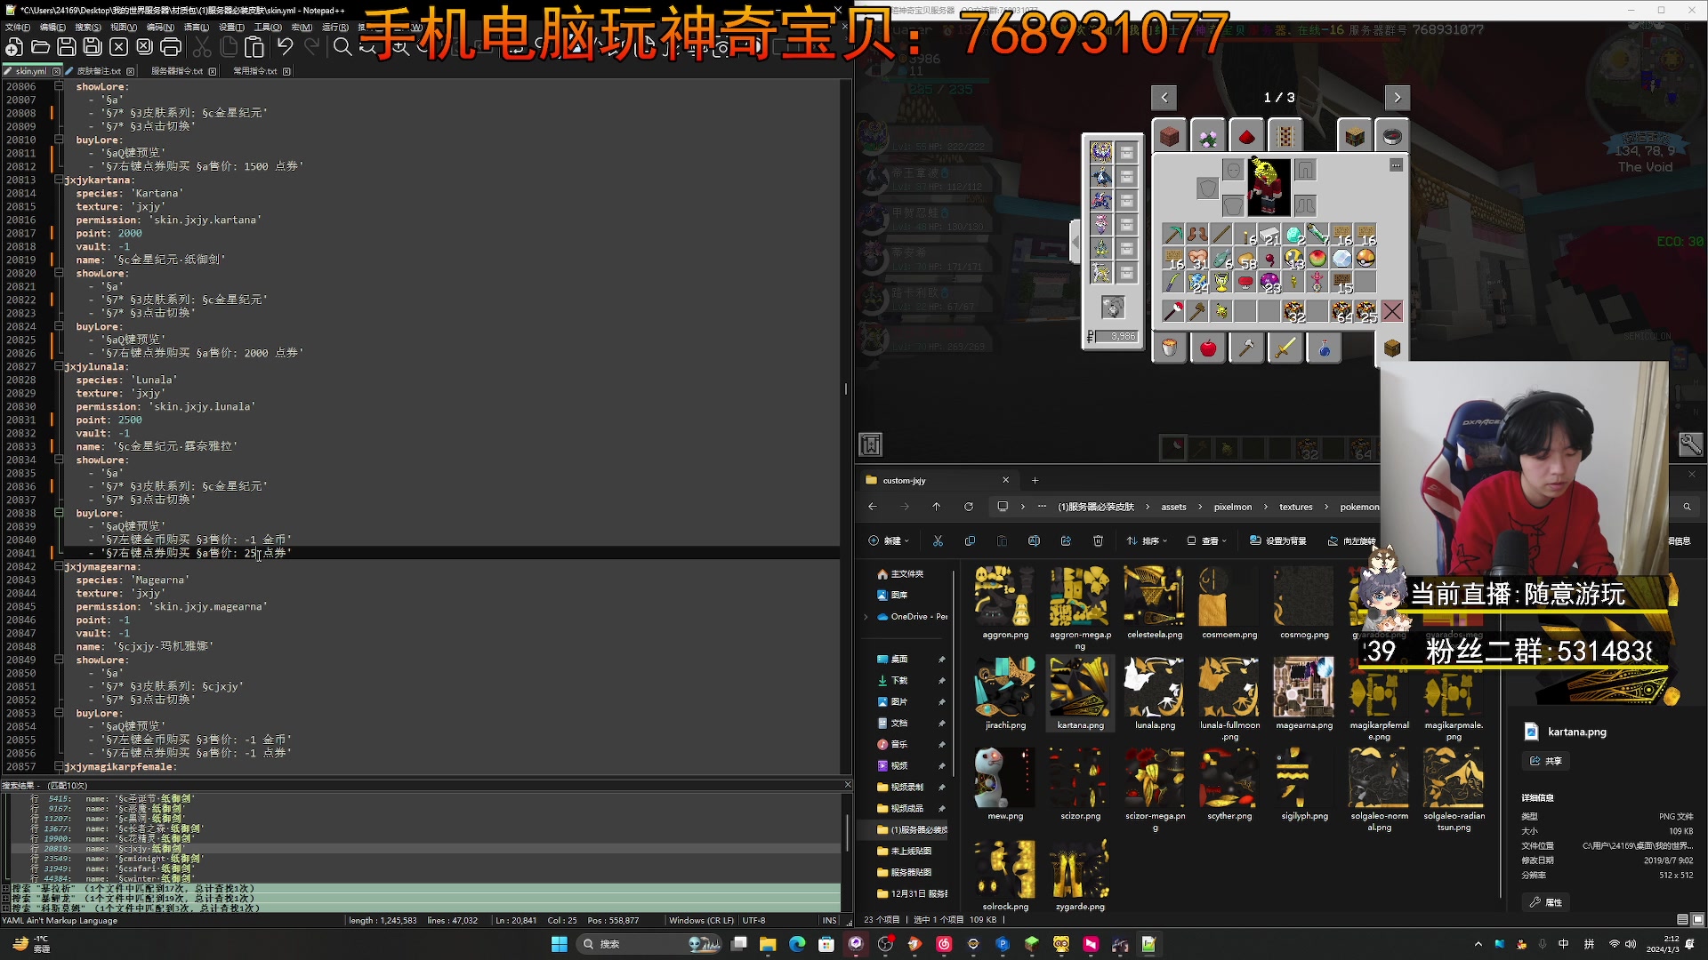
Task: Click the 属性 button in the details pane
Action: [1545, 902]
